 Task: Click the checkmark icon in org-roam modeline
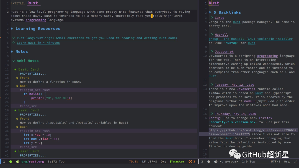(x=295, y=162)
